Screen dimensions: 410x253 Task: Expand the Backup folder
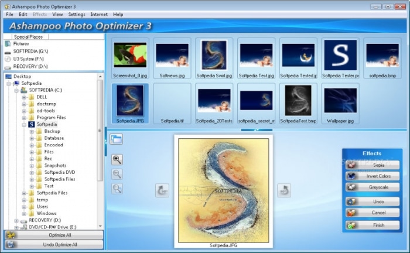[32, 131]
